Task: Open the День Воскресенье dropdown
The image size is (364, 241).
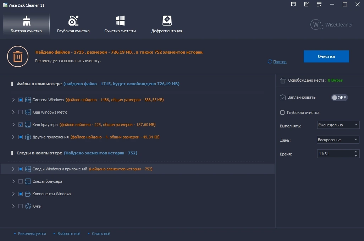Action: coord(338,140)
